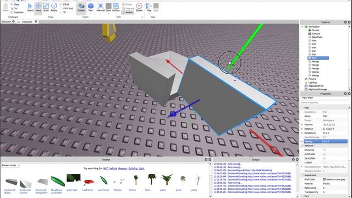Viewport: 352px width, 198px height.
Task: Switch to the Baseplate tab
Action: [27, 21]
